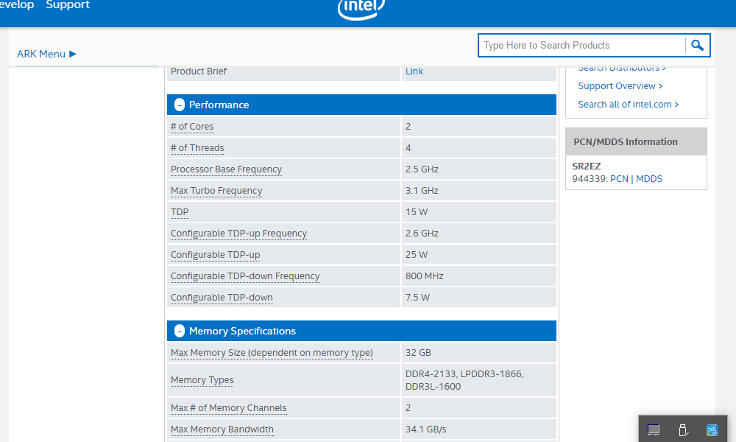Collapse the Memory Specifications section
Screen dimensions: 736x442
(x=180, y=331)
